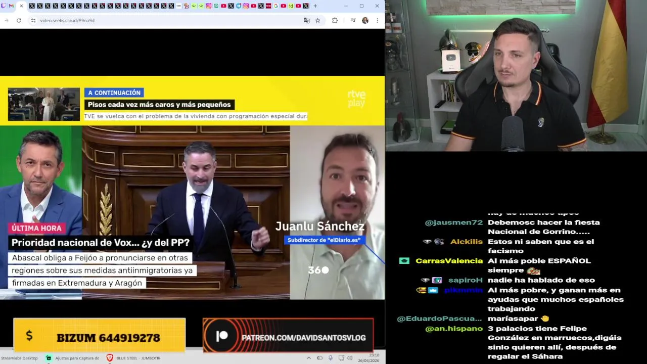The height and width of the screenshot is (364, 647).
Task: Click chat username CarrasValencia
Action: pos(449,261)
